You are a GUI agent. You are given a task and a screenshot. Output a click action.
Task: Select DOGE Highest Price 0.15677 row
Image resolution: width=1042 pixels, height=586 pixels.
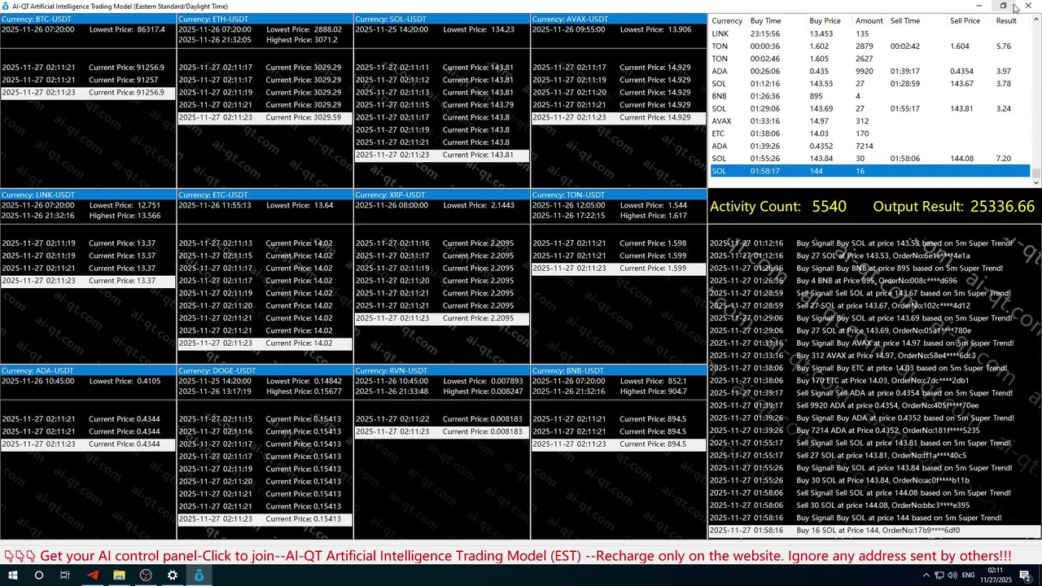(x=265, y=391)
